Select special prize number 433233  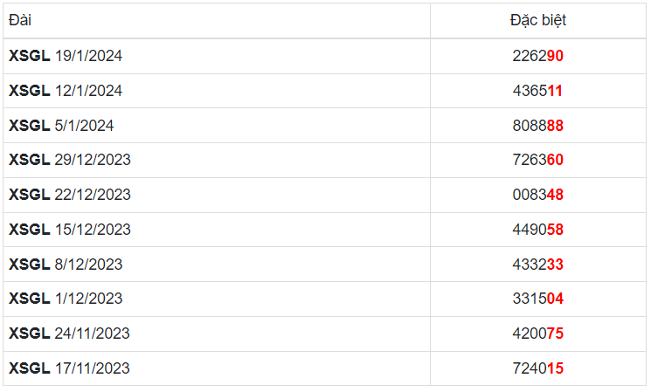click(538, 265)
